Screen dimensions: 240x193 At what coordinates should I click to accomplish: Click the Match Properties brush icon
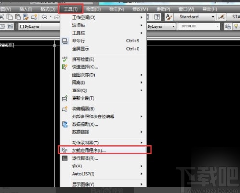coord(26,17)
